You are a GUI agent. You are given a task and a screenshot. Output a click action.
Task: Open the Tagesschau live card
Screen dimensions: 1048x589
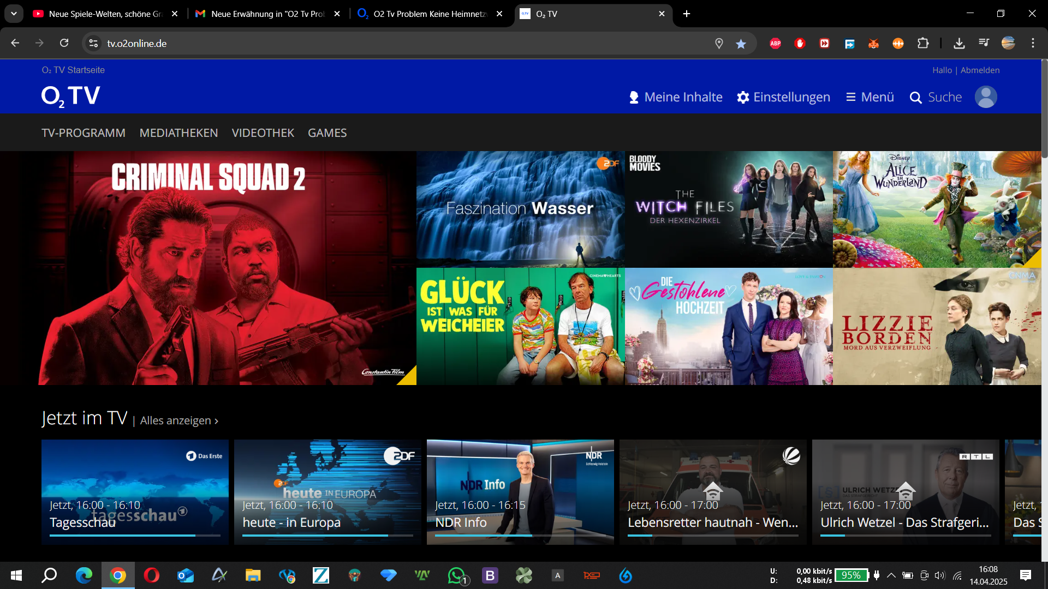[135, 492]
